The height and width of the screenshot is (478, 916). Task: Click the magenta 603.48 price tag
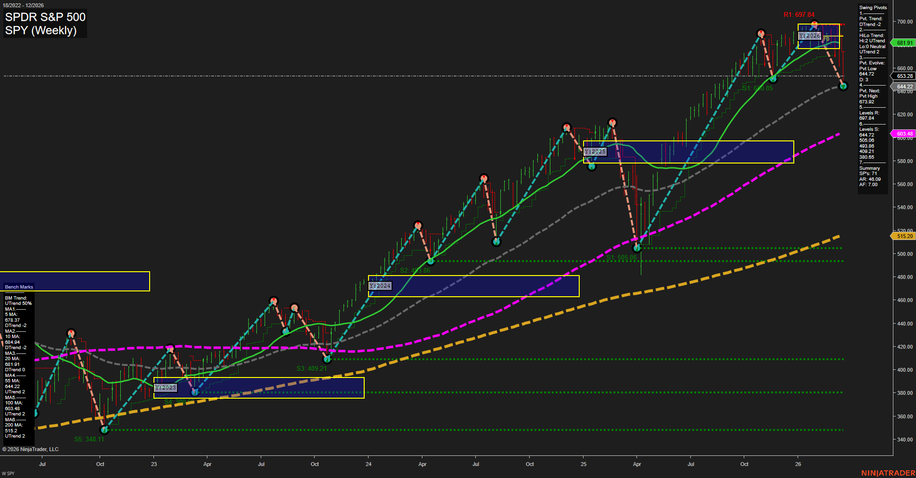(x=903, y=133)
